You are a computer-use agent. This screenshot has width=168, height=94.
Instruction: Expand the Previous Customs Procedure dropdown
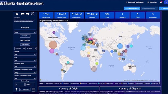tap(25, 78)
